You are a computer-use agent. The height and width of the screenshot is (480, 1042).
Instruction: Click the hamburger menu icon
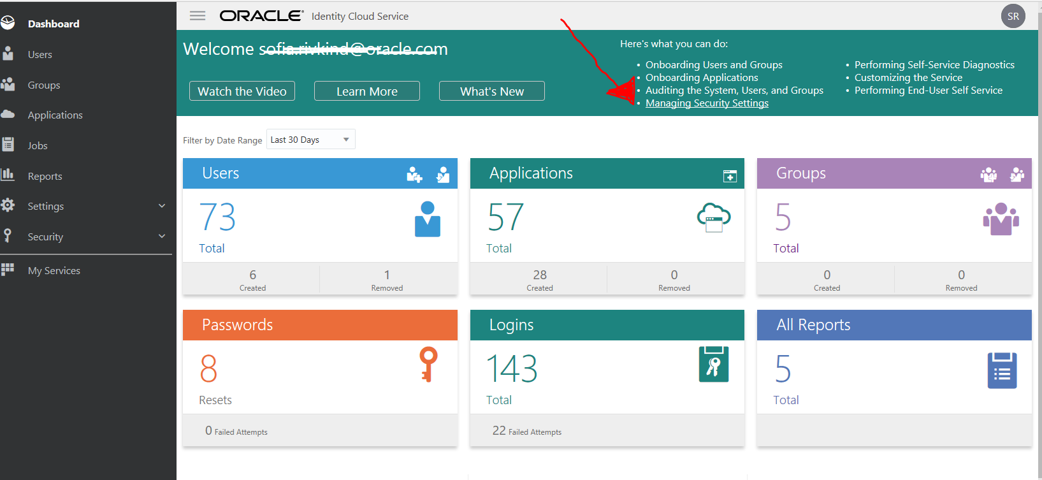point(198,16)
